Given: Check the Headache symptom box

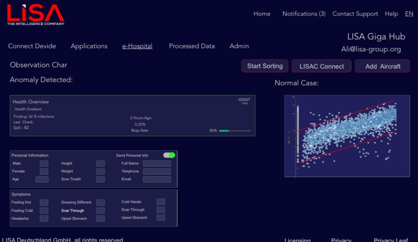Looking at the screenshot, I should pos(44,219).
